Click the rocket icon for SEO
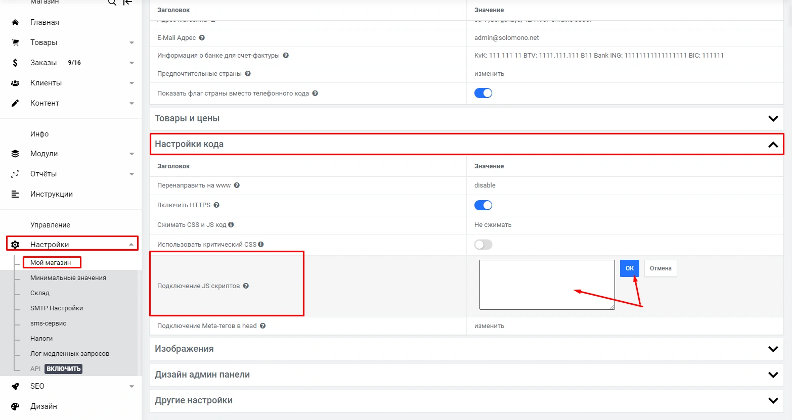 [15, 386]
